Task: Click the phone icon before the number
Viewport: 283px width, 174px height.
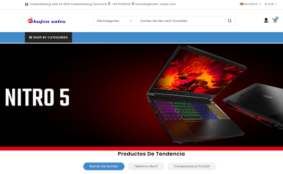Action: click(109, 4)
